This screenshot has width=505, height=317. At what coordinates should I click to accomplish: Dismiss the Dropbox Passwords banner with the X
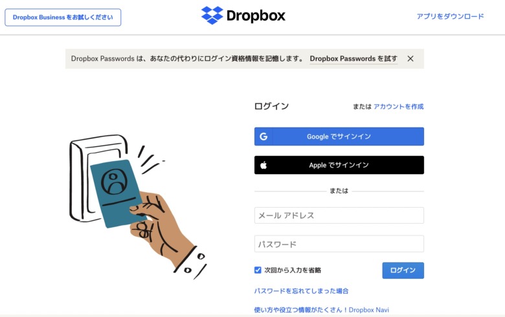coord(410,59)
